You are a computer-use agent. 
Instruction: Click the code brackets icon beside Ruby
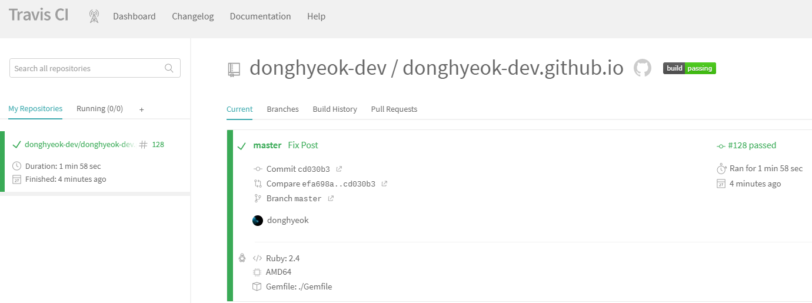coord(257,258)
